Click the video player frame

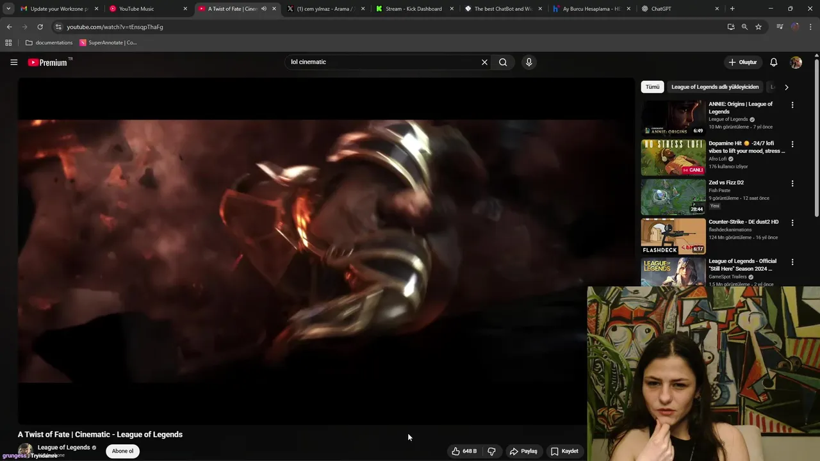point(325,251)
